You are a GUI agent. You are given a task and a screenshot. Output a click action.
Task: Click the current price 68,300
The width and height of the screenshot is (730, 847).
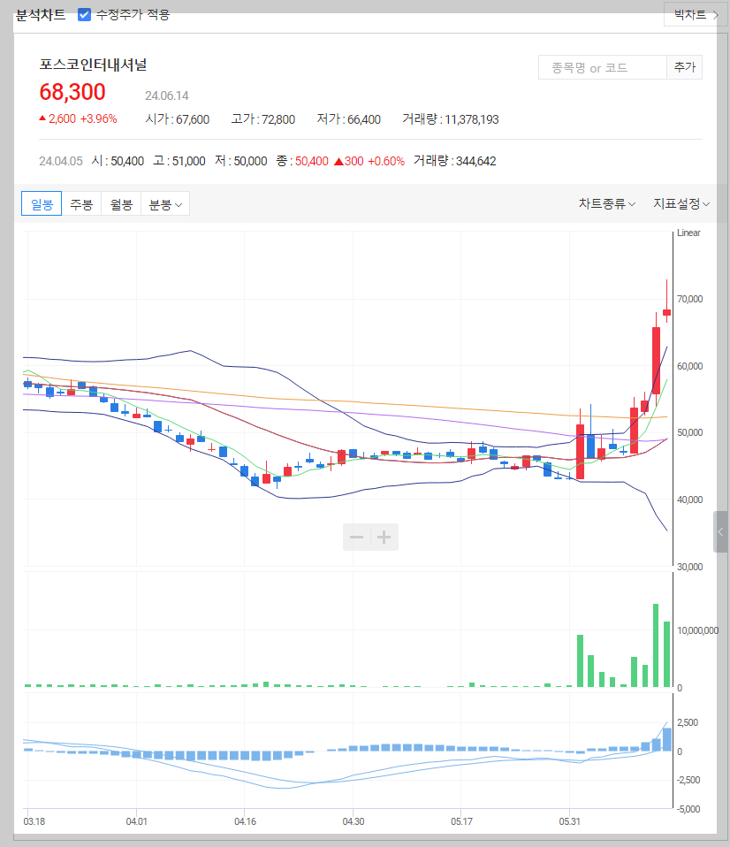tap(72, 92)
